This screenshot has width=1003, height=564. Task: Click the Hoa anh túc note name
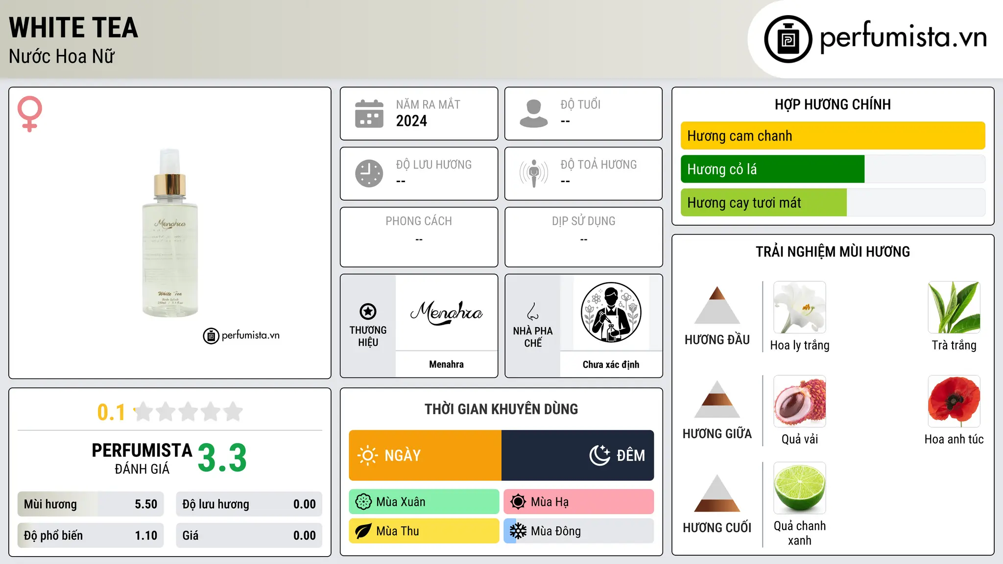[954, 439]
